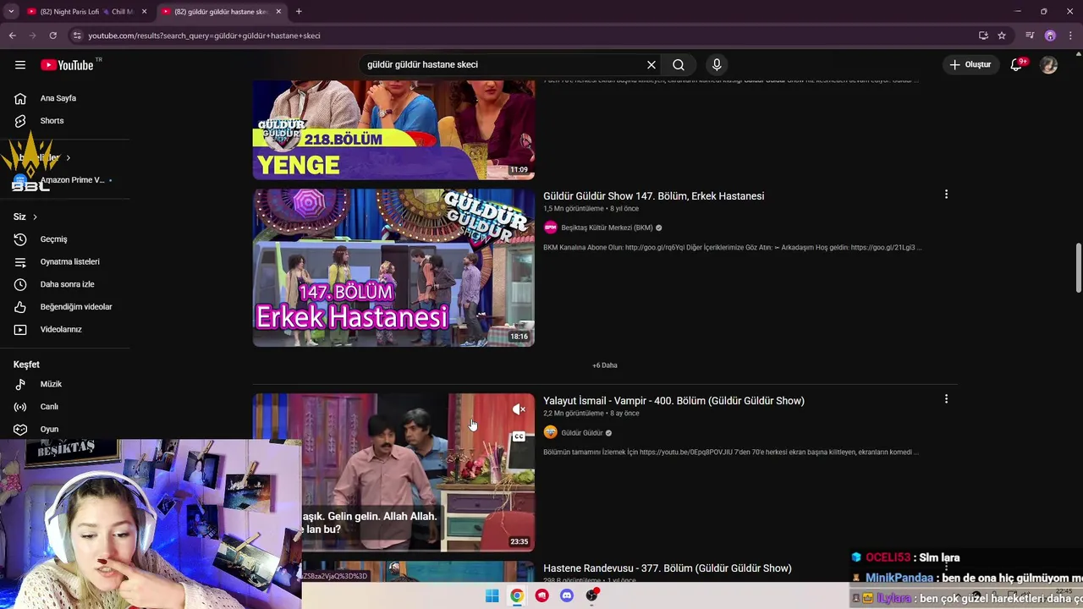
Task: Expand the Siz section chevron
Action: pyautogui.click(x=35, y=217)
